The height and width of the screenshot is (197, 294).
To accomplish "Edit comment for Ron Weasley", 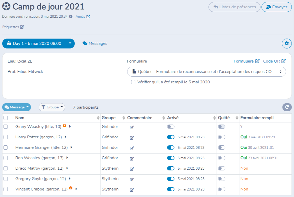I will 132,159.
